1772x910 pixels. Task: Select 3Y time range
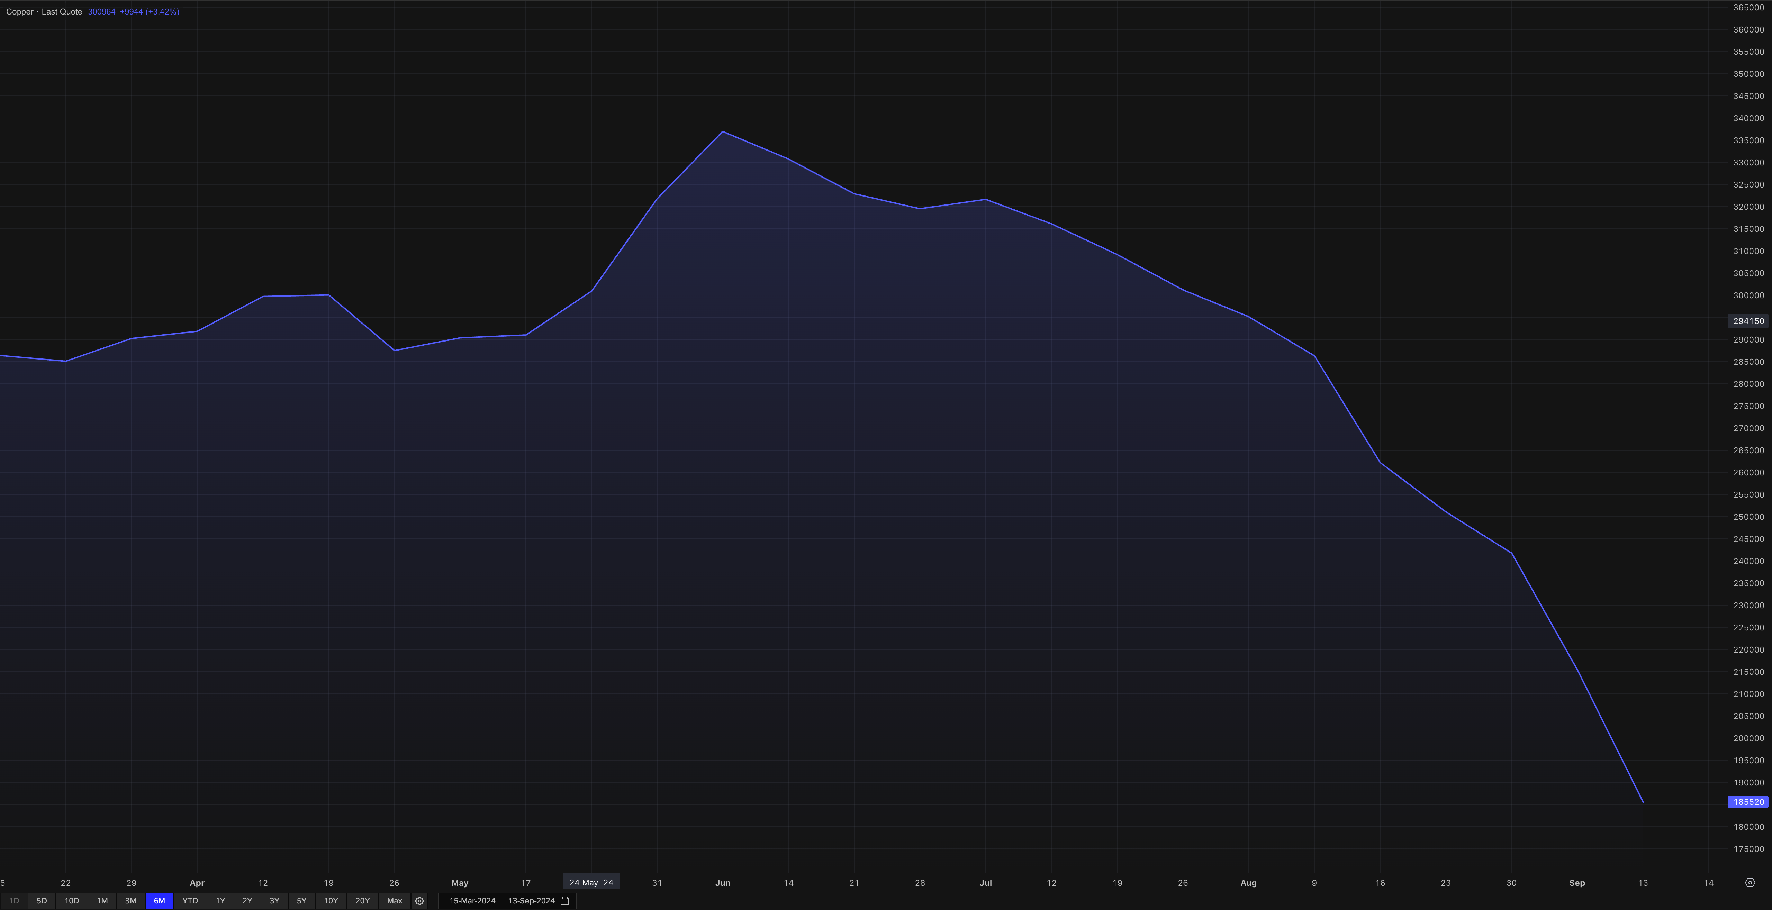click(x=274, y=901)
